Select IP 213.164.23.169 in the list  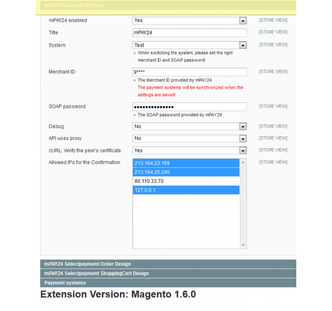tap(186, 163)
